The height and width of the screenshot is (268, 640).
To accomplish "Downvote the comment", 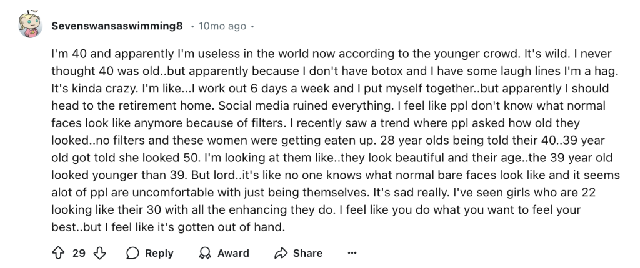I will point(100,253).
